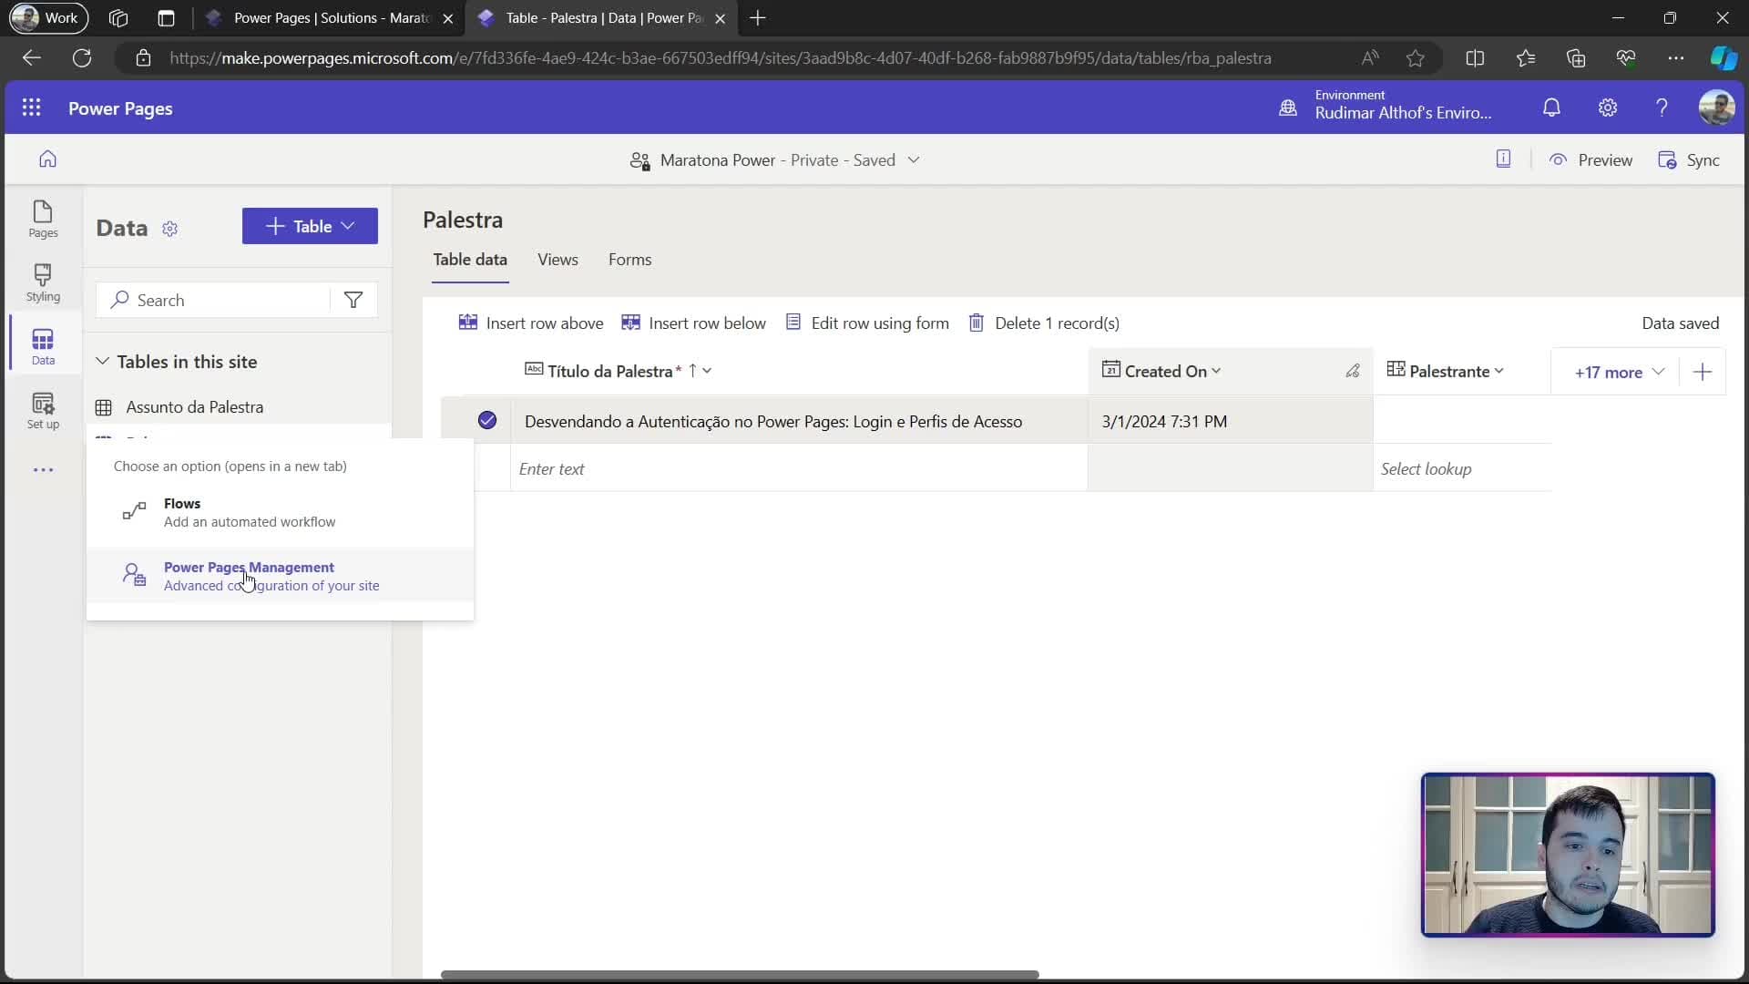Show more workspaces via ellipsis
This screenshot has height=984, width=1749.
(43, 470)
